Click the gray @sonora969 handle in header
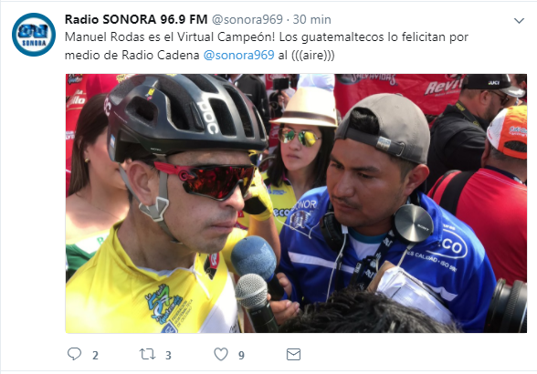This screenshot has height=374, width=537. pos(247,19)
